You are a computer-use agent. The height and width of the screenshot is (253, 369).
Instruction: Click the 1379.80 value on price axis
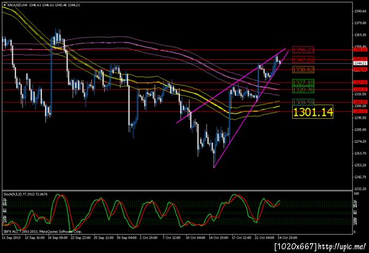coord(360,23)
